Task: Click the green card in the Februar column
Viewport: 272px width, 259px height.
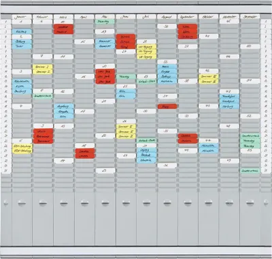Action: (42, 96)
